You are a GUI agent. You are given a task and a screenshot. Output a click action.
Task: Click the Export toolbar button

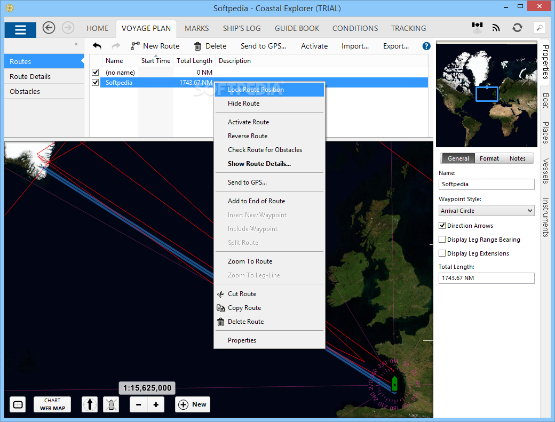396,46
